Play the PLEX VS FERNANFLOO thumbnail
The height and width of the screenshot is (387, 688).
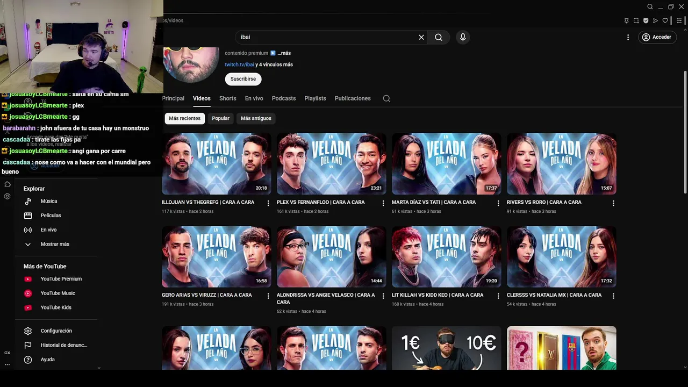[332, 164]
